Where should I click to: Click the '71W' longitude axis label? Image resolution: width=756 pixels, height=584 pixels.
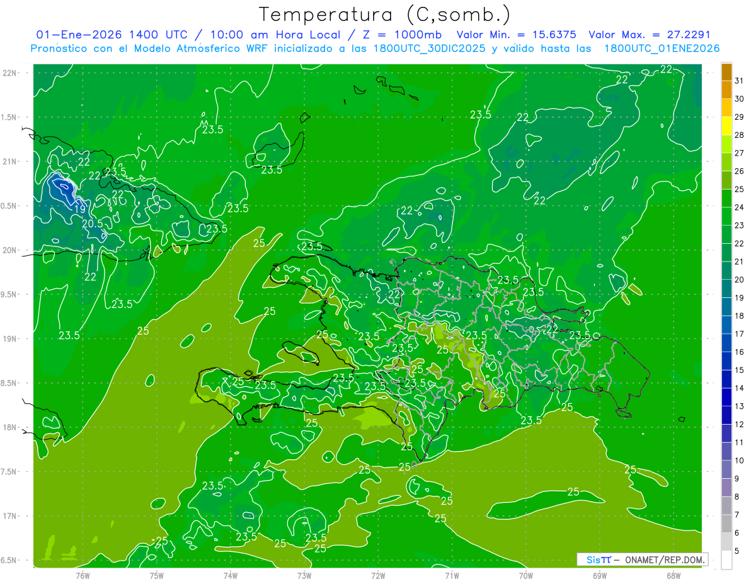452,576
